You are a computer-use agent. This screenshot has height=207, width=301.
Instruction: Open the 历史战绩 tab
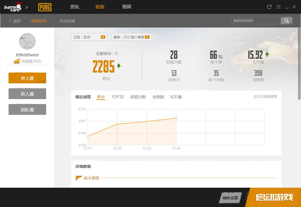[x=67, y=21]
